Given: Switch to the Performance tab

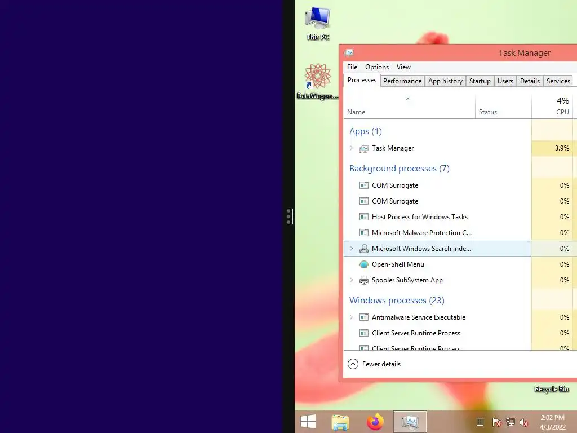Looking at the screenshot, I should [x=402, y=81].
